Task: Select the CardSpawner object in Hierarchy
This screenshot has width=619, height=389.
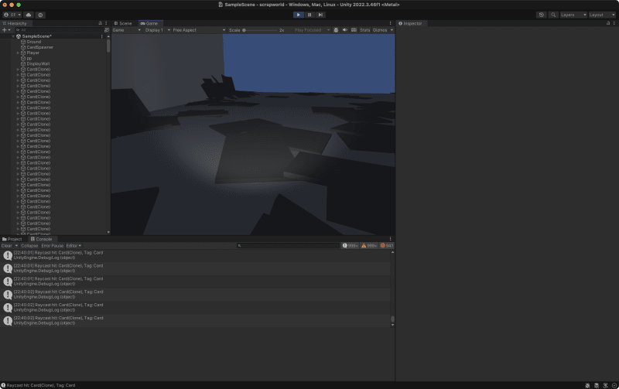Action: click(40, 47)
